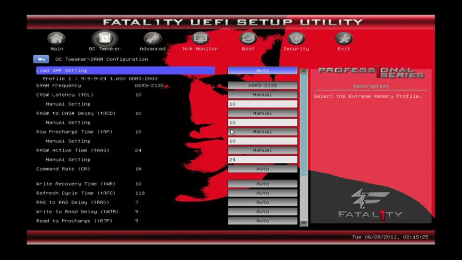Image resolution: width=462 pixels, height=260 pixels.
Task: Select the RAS# to CAS# Delay (tRCD) label
Action: [76, 113]
